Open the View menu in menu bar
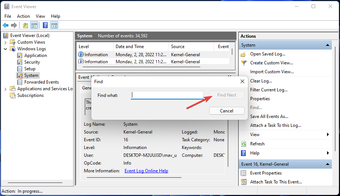Screen dimensions: 340x196 point(40,16)
